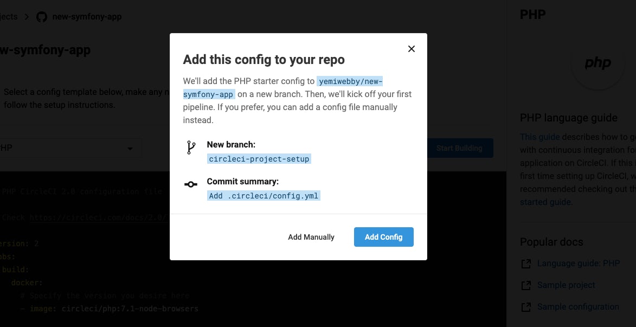Click the GitHub logo icon in breadcrumb
This screenshot has height=327, width=636.
pos(42,17)
